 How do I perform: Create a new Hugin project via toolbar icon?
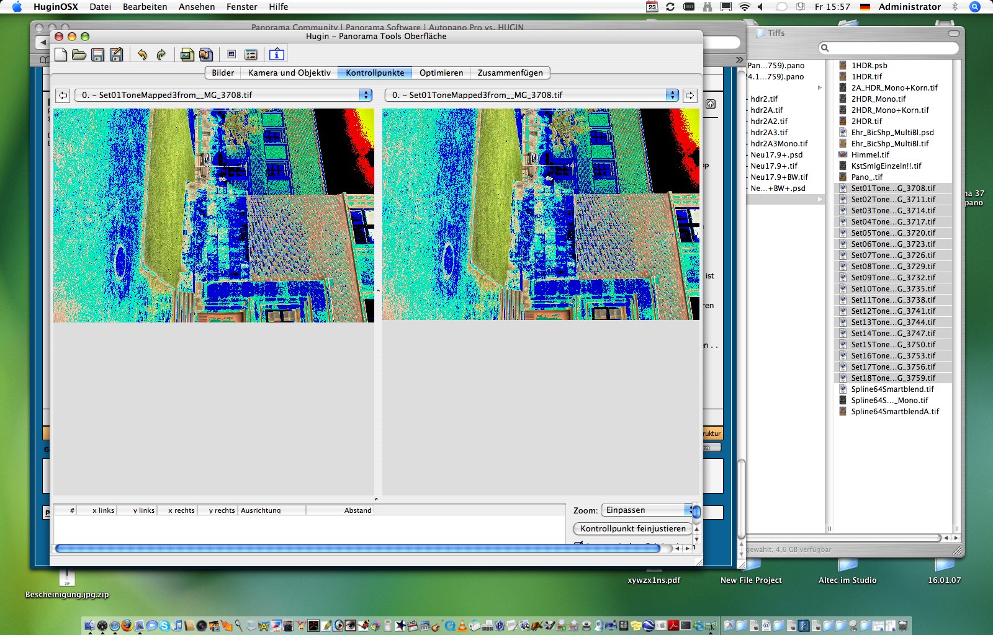pyautogui.click(x=61, y=55)
